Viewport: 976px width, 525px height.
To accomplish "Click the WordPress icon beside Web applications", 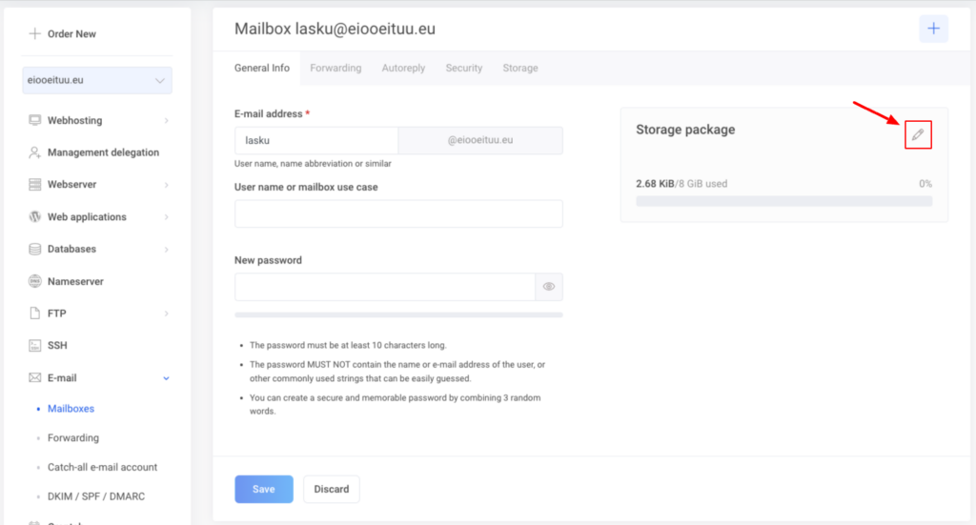I will (35, 217).
